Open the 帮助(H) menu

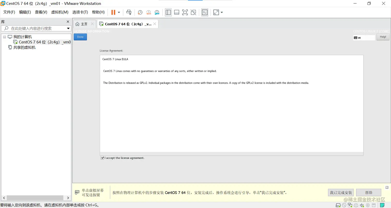tap(98, 12)
